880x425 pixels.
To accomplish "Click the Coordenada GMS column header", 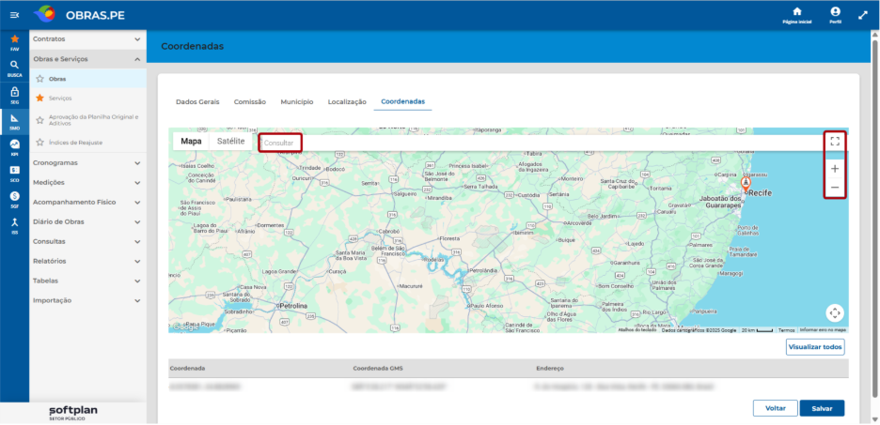I will click(x=378, y=369).
